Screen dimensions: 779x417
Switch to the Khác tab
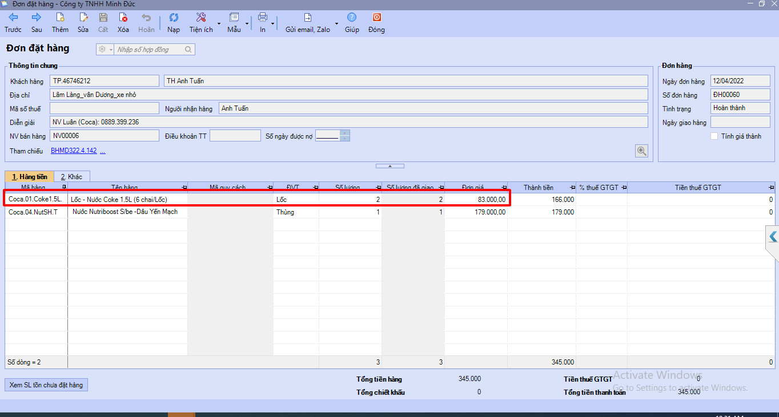[x=72, y=177]
